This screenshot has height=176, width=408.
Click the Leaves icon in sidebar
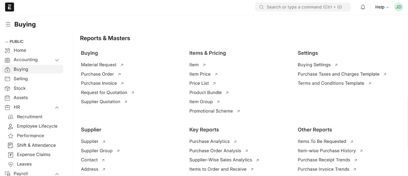(10, 164)
